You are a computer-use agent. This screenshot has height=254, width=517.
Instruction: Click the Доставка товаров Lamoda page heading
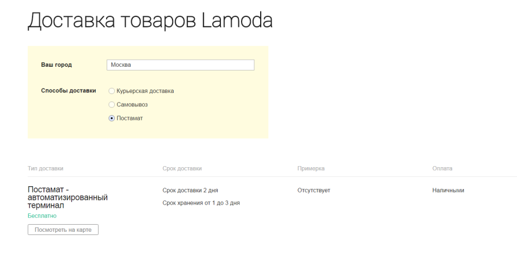coord(150,21)
